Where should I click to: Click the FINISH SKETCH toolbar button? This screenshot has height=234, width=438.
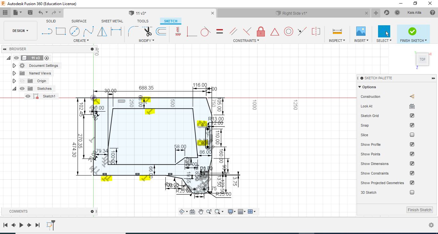413,34
